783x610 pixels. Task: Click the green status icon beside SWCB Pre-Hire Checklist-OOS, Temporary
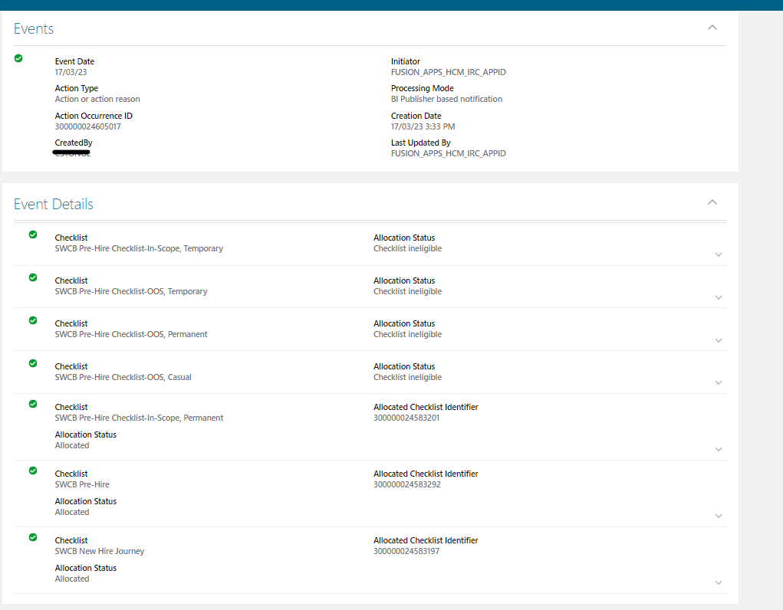point(32,277)
